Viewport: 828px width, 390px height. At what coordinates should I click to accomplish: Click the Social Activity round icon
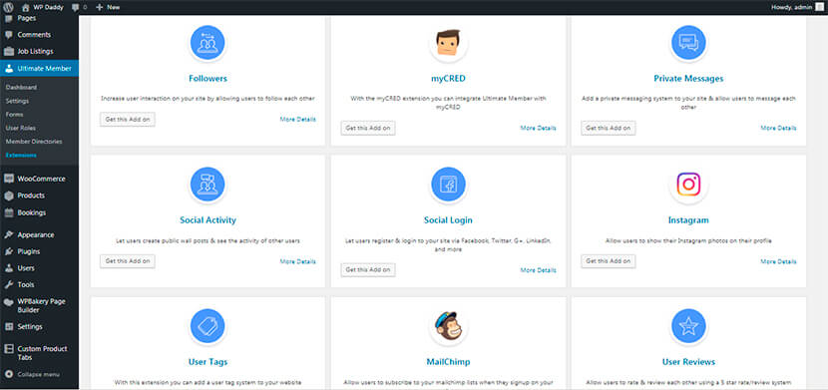207,185
